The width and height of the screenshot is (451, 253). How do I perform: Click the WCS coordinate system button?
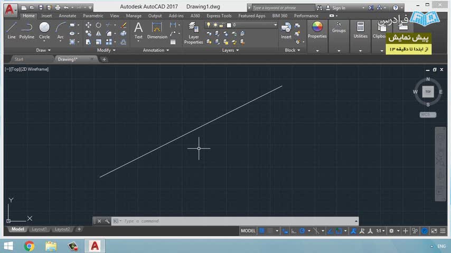point(428,114)
